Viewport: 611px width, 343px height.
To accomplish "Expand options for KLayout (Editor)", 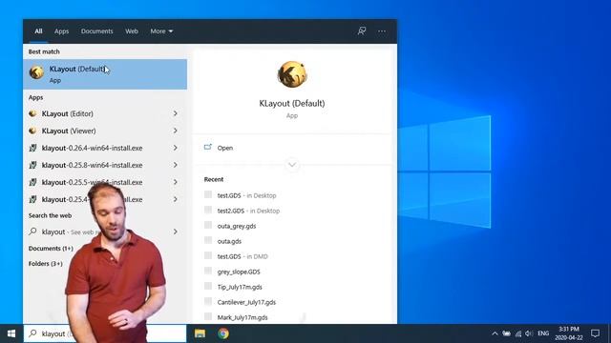I will tap(176, 113).
